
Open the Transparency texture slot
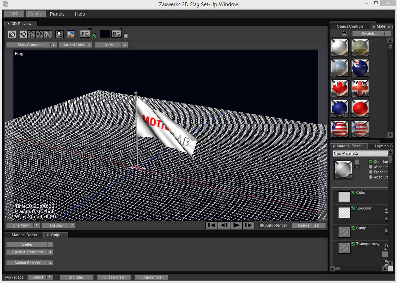pos(344,248)
